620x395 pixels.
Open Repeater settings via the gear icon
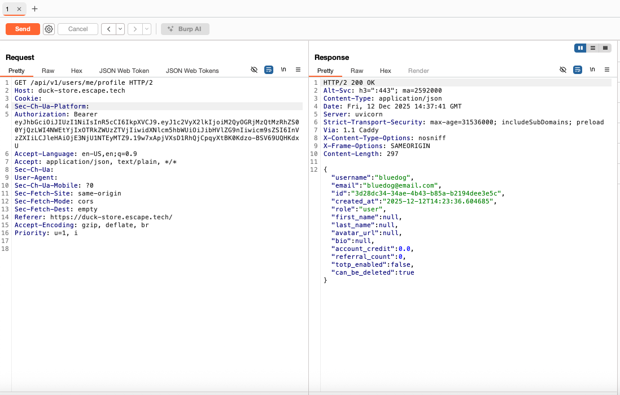(x=49, y=29)
